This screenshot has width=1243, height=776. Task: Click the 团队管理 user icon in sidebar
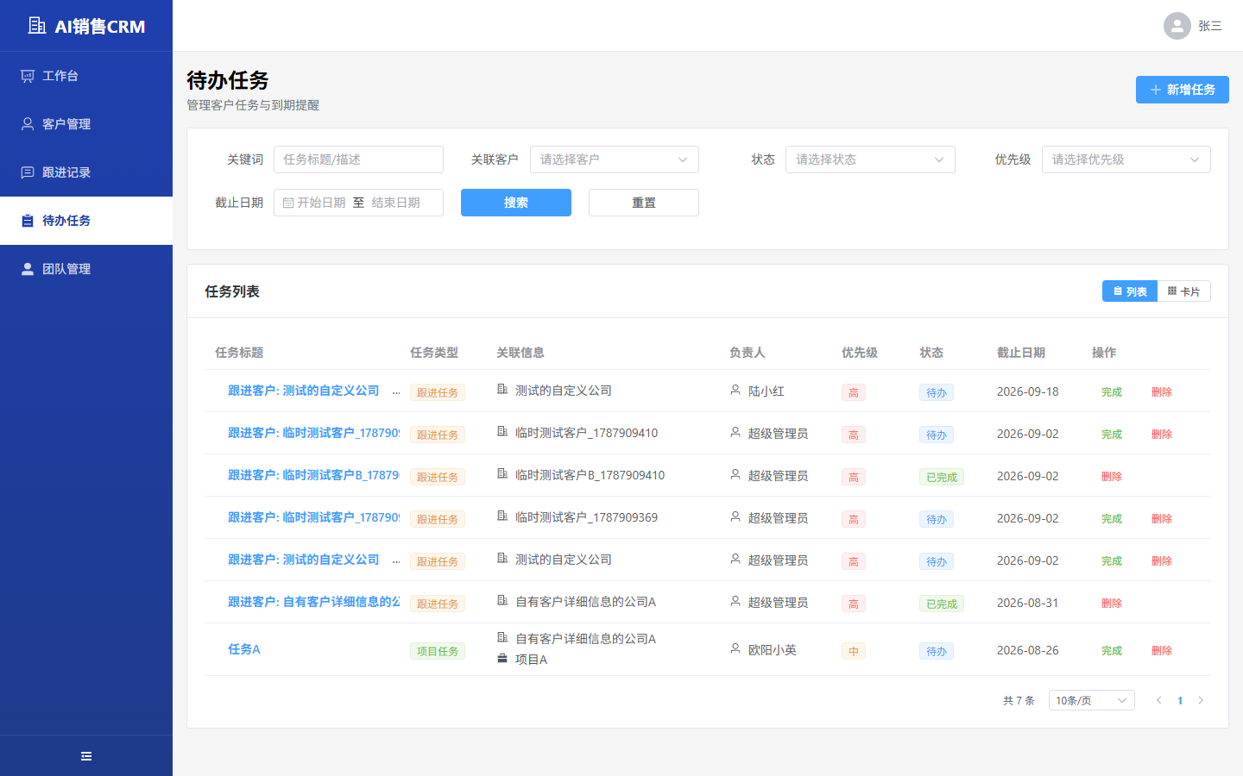(x=28, y=269)
